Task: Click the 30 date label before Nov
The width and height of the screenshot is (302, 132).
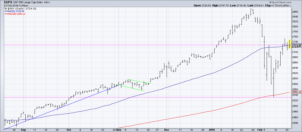Action: tap(115, 130)
